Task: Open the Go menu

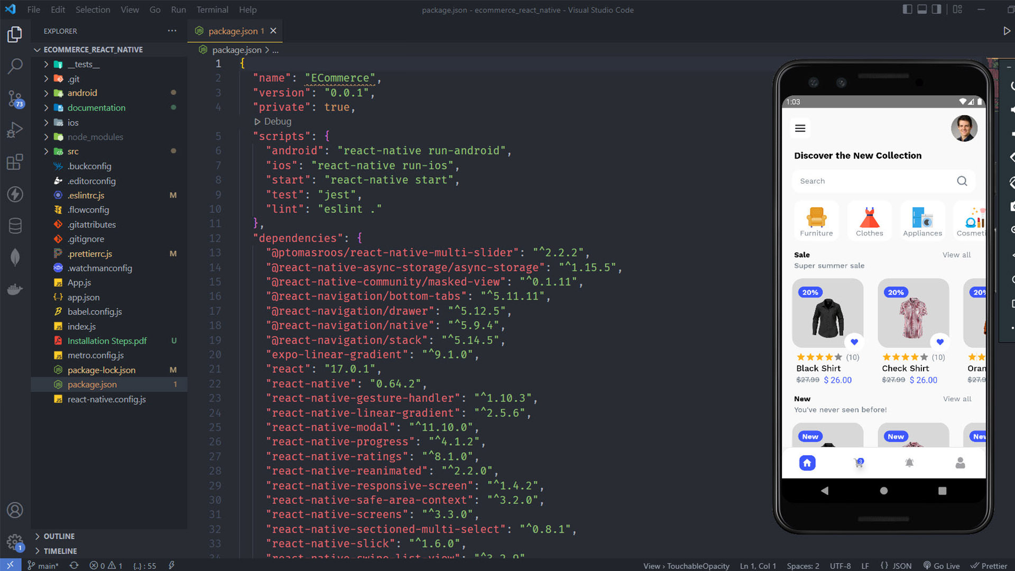Action: tap(154, 10)
